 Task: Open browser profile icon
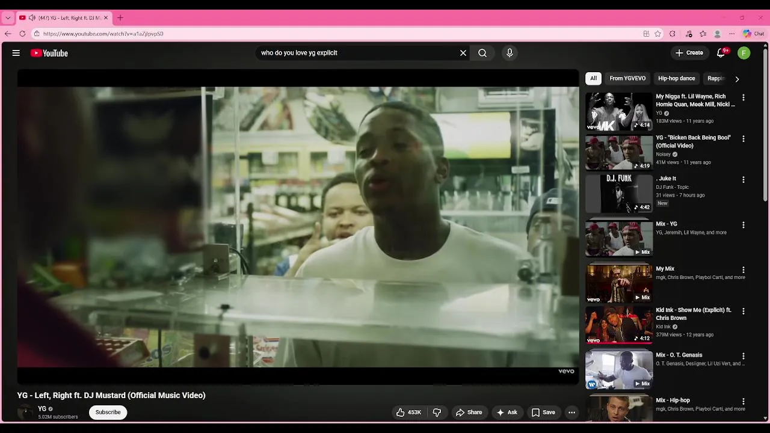pyautogui.click(x=717, y=34)
